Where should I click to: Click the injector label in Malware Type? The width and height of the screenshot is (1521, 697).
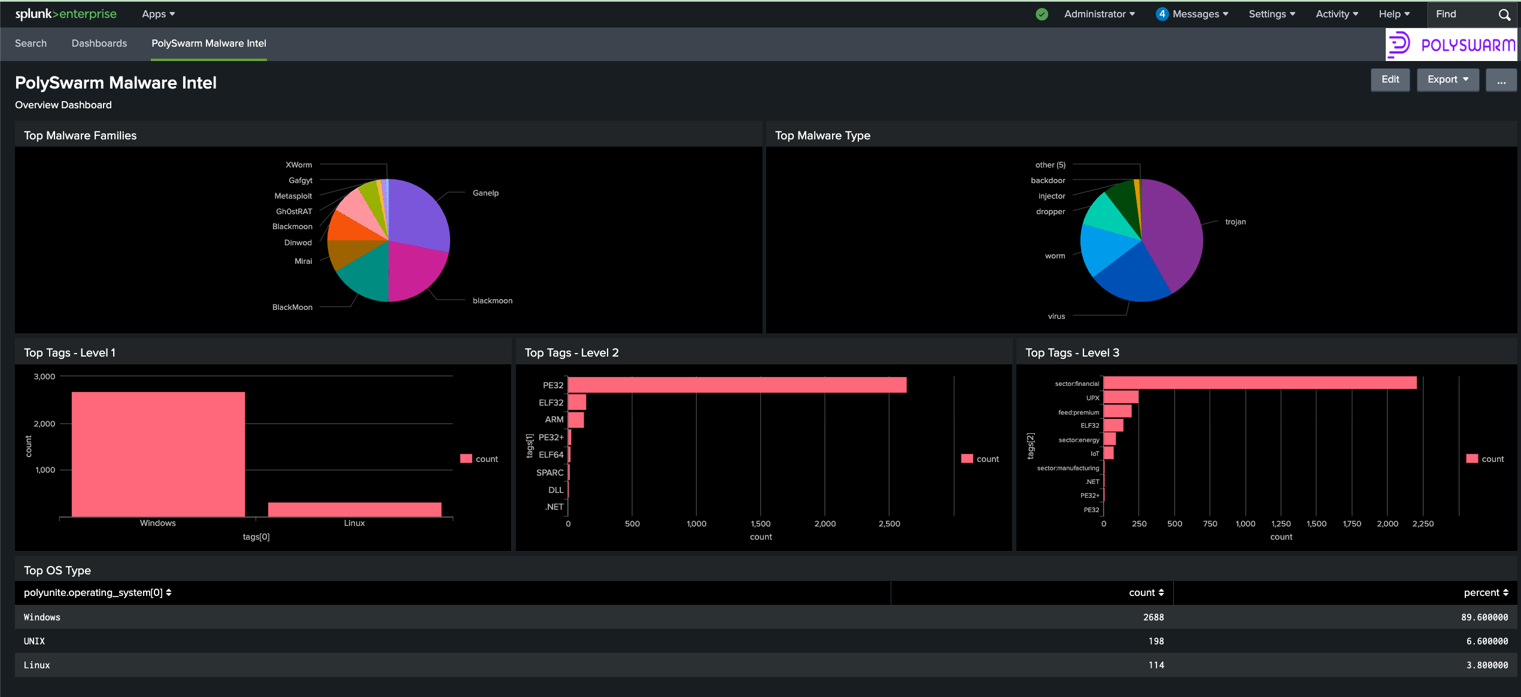click(x=1052, y=196)
